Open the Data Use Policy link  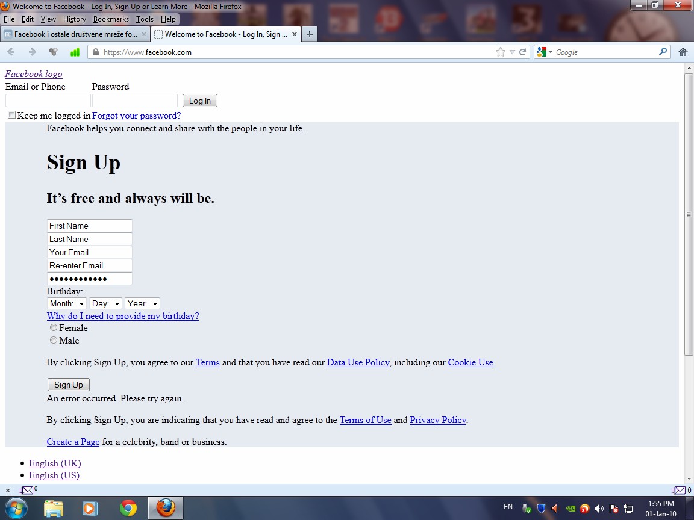click(358, 362)
